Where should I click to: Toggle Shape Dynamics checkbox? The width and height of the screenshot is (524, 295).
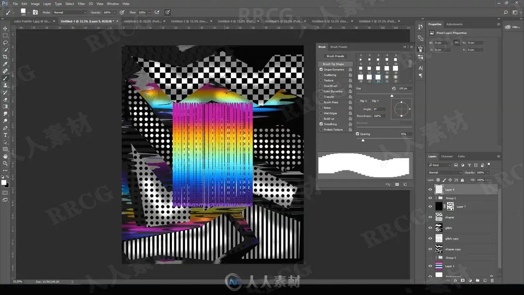pyautogui.click(x=321, y=70)
